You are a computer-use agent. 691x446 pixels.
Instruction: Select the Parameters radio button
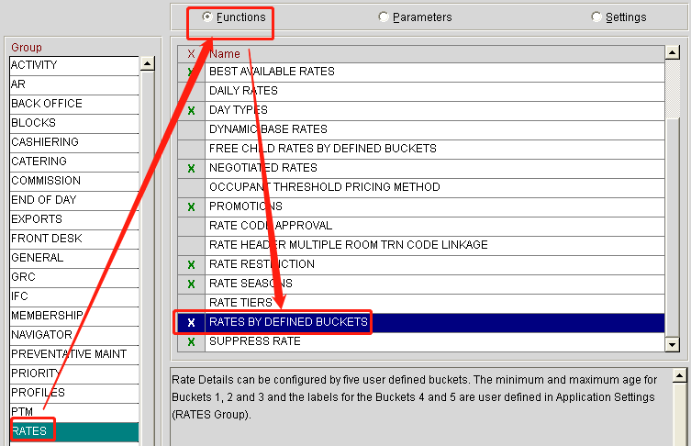click(x=384, y=17)
